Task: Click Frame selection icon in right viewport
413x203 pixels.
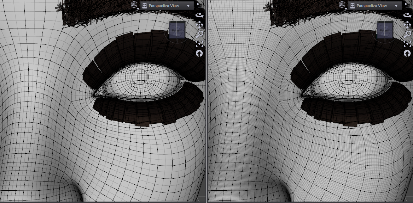Action: coord(407,44)
